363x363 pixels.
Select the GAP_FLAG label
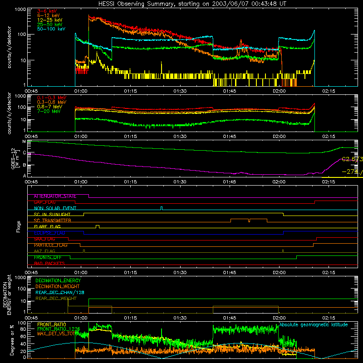(x=44, y=202)
